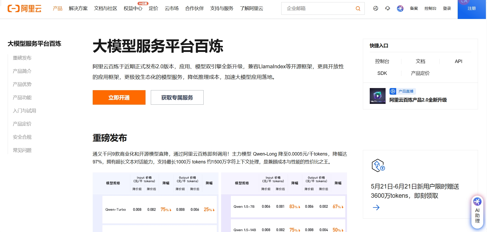487x232 pixels.
Task: Open 产品定价 in quick entry panel
Action: click(x=420, y=73)
